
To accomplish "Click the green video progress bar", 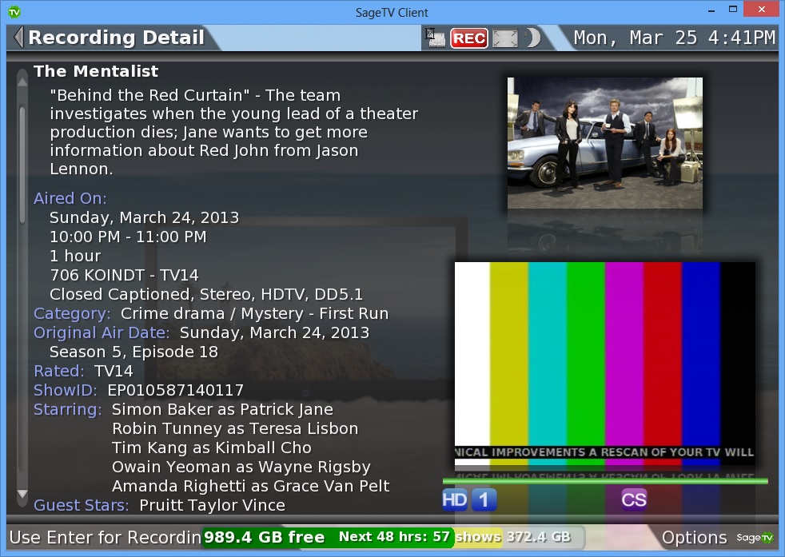I will coord(605,481).
